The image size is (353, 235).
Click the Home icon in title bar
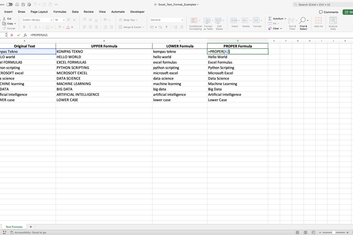[x=17, y=4]
